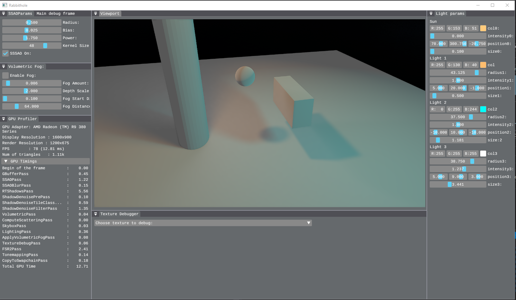Click the collapse arrow icon on the Viewport panel

click(x=96, y=13)
